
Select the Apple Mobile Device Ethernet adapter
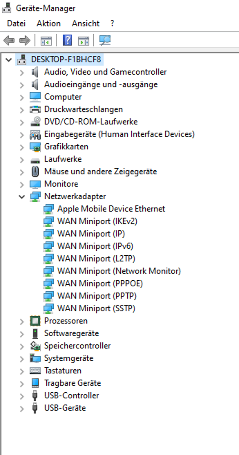click(x=111, y=209)
